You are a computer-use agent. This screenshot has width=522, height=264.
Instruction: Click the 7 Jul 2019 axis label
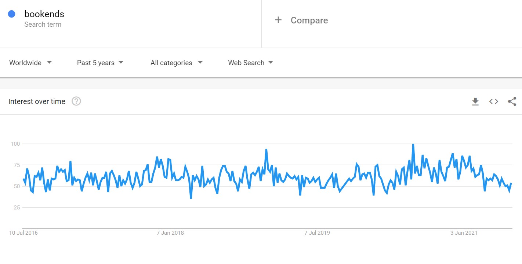[x=317, y=233]
